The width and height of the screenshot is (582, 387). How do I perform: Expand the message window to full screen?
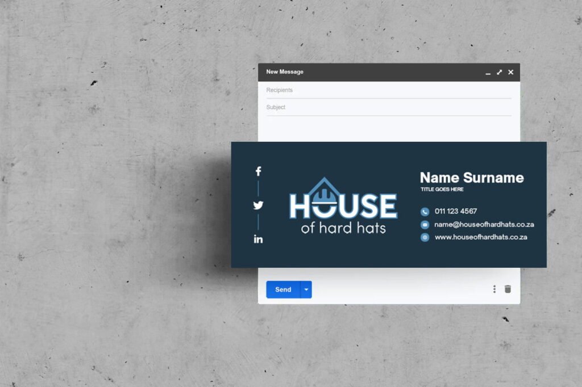[499, 72]
